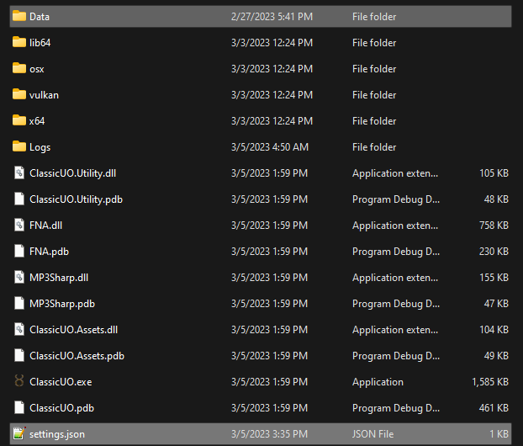Select the file name "Data"
This screenshot has width=523, height=446.
pyautogui.click(x=40, y=17)
